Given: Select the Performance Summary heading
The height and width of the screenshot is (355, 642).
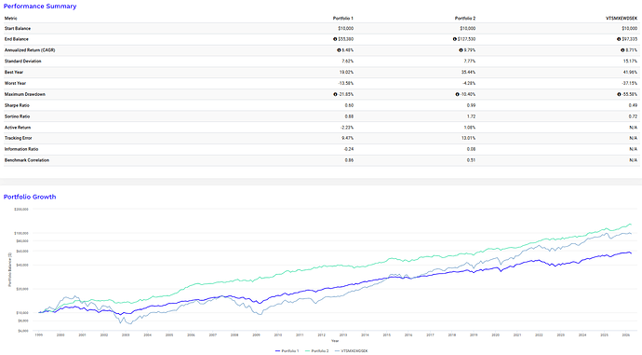Looking at the screenshot, I should click(x=40, y=7).
